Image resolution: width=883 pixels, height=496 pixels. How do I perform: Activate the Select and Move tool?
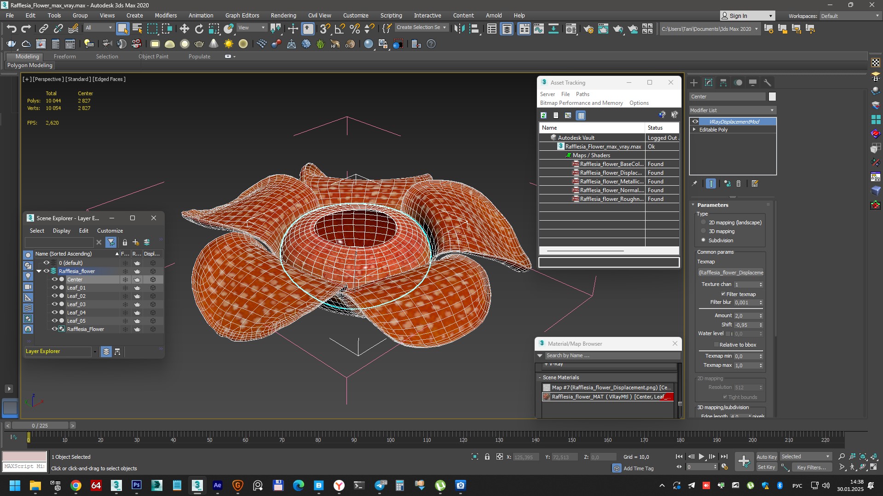tap(185, 29)
